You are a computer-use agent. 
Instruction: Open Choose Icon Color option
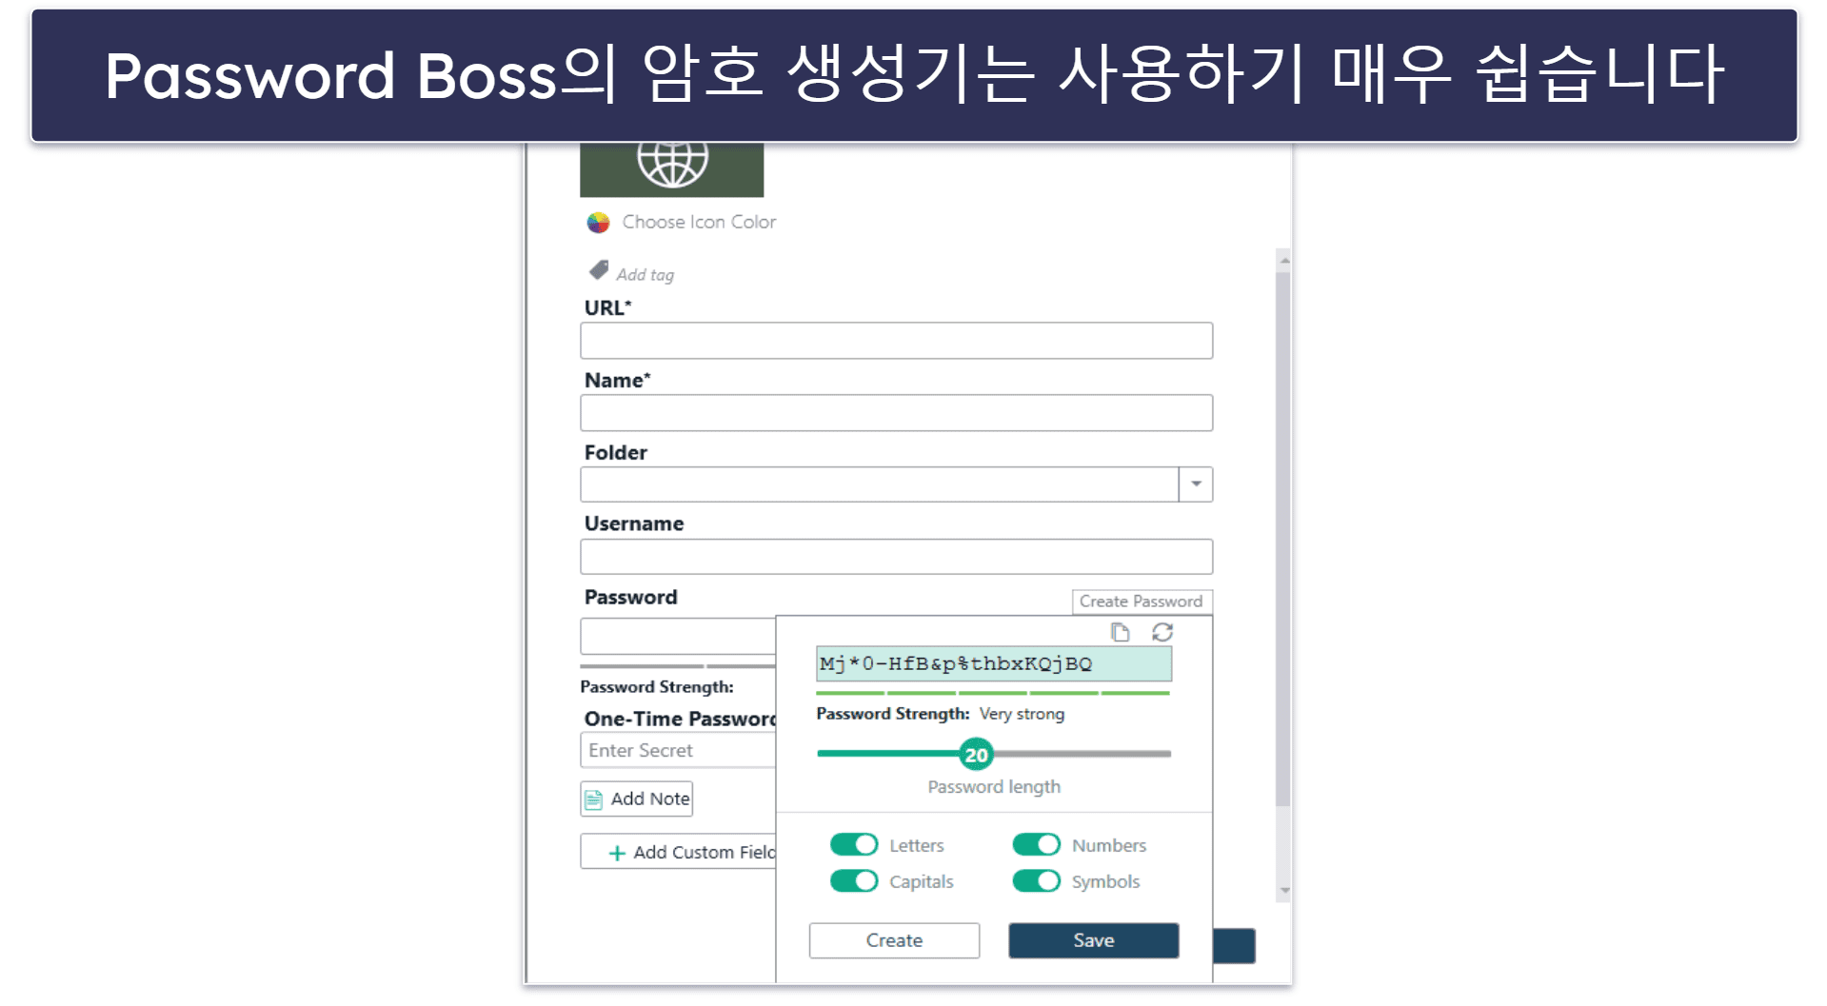pos(699,222)
